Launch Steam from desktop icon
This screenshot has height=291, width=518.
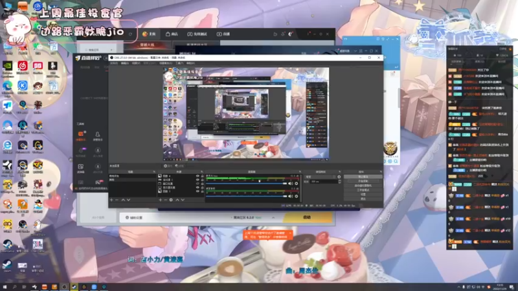coord(7,266)
